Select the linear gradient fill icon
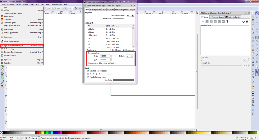Viewport: 259px width, 140px height. pyautogui.click(x=211, y=22)
